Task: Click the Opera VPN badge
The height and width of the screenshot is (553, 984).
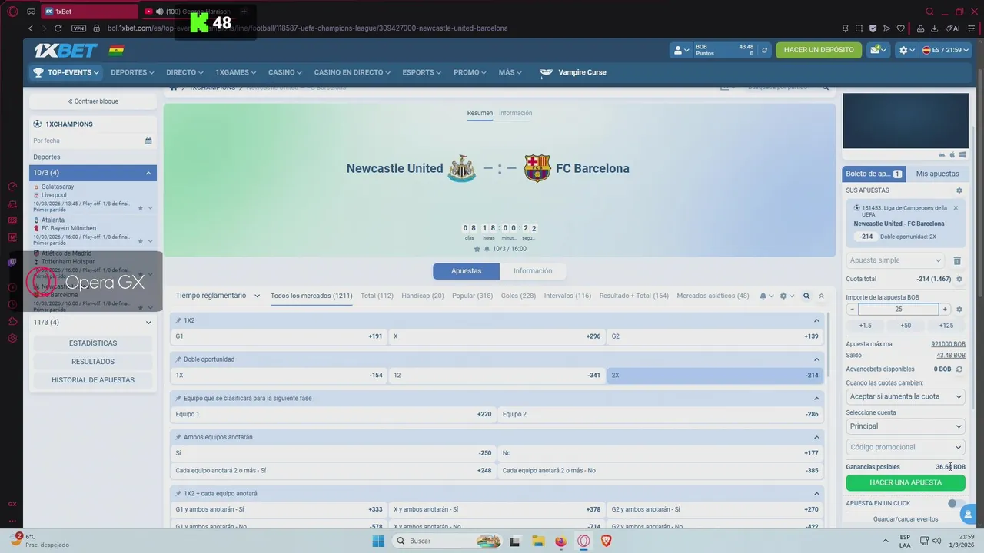Action: 78,28
